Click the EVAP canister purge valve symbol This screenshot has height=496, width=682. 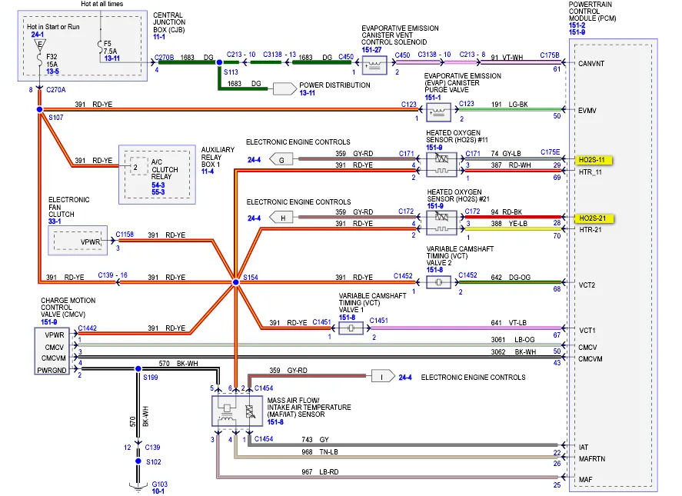438,113
